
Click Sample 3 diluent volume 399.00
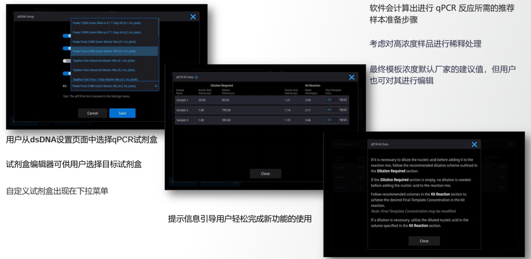pos(227,120)
